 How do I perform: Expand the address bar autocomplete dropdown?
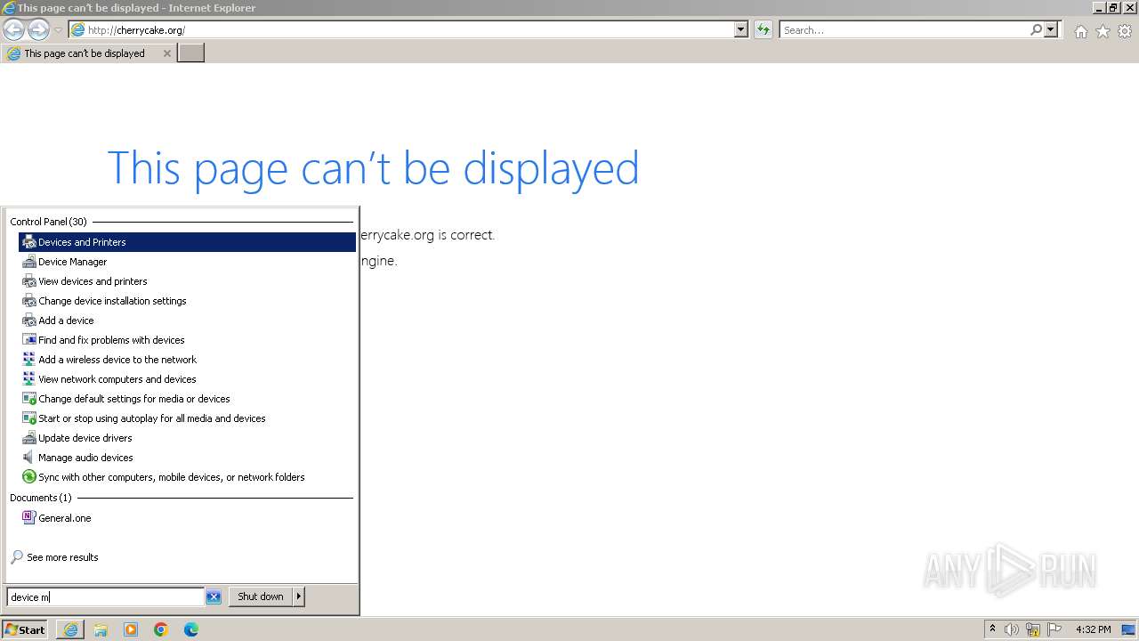click(741, 29)
